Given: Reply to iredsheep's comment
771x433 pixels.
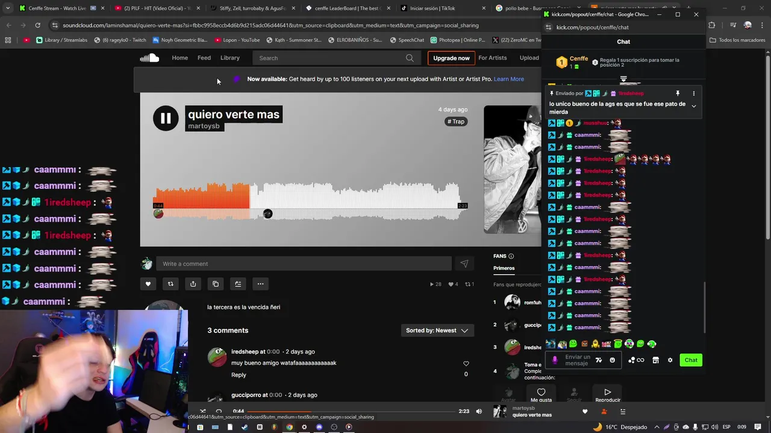Looking at the screenshot, I should (239, 375).
